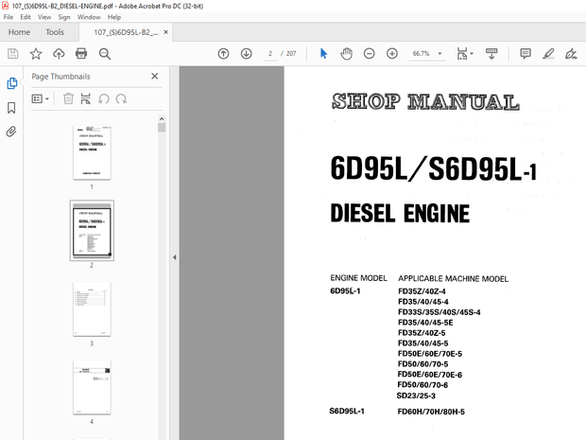This screenshot has width=586, height=440.
Task: Close the Page Thumbnails panel
Action: click(155, 77)
